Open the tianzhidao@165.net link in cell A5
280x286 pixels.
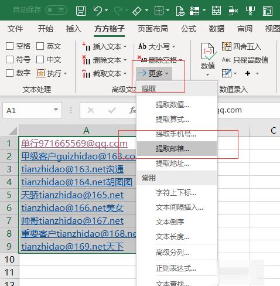(x=73, y=195)
